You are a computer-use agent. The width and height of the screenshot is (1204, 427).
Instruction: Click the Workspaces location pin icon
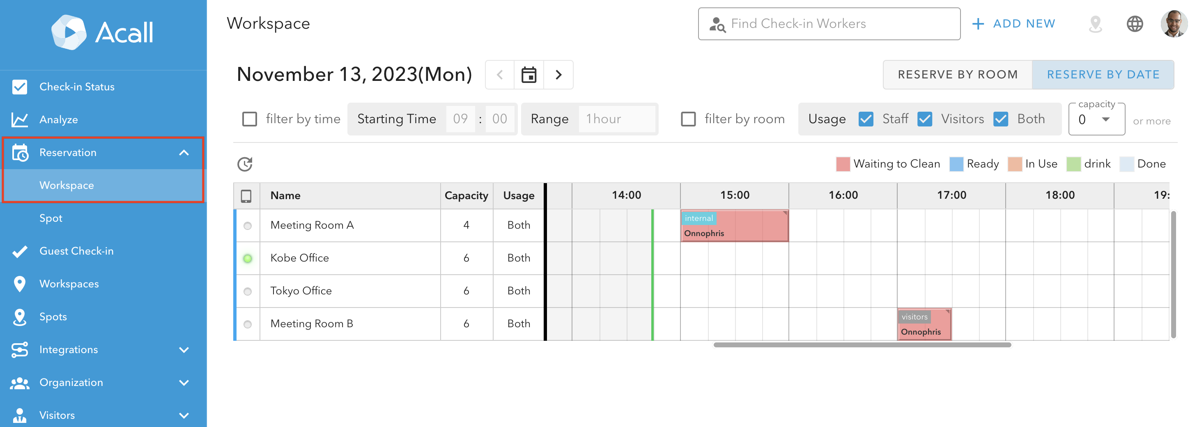tap(20, 284)
